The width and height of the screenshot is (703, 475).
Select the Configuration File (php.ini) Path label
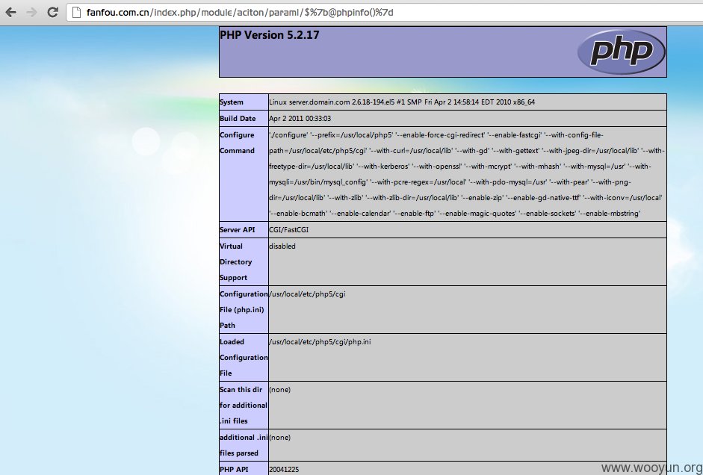(x=244, y=310)
